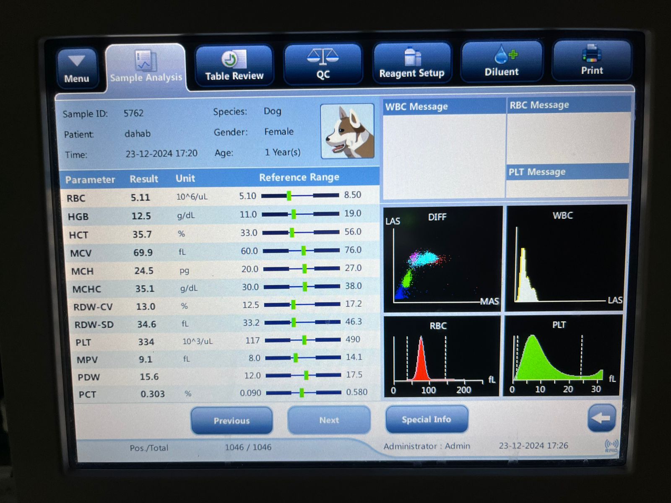
Task: Select the PDW parameter row label
Action: [x=88, y=377]
